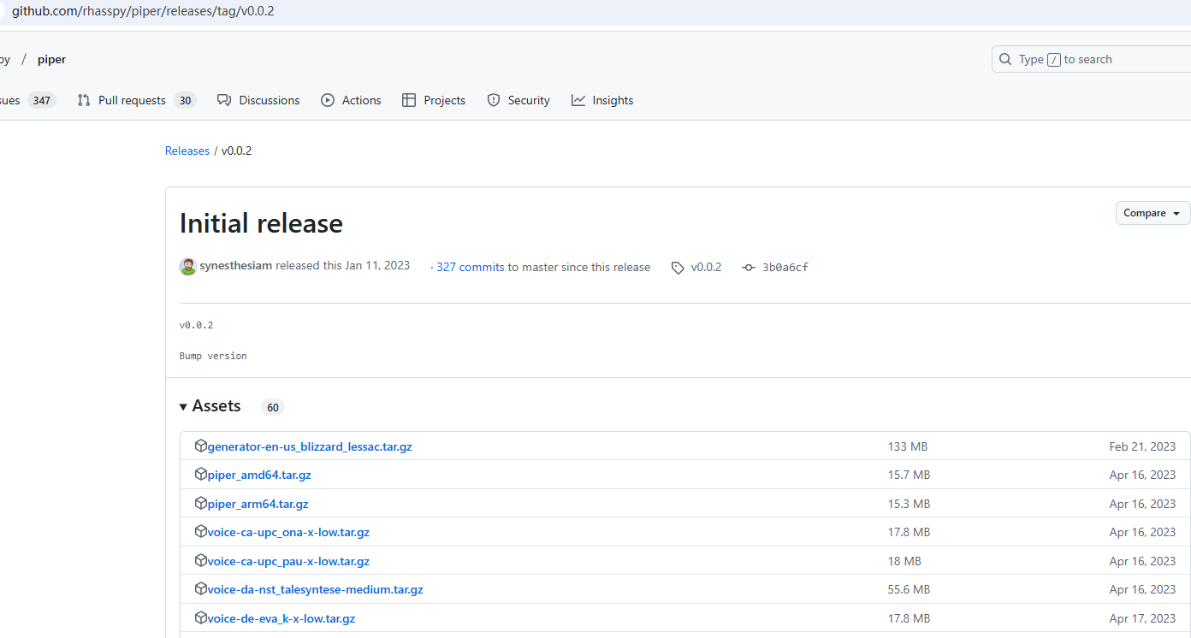Click the search magnifier icon
This screenshot has width=1191, height=638.
[1005, 59]
